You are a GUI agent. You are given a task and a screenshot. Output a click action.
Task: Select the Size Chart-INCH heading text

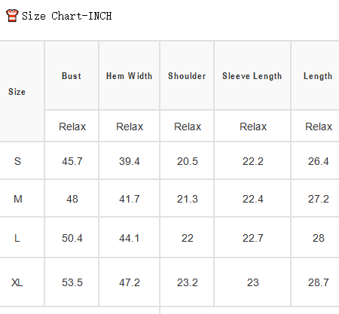67,16
